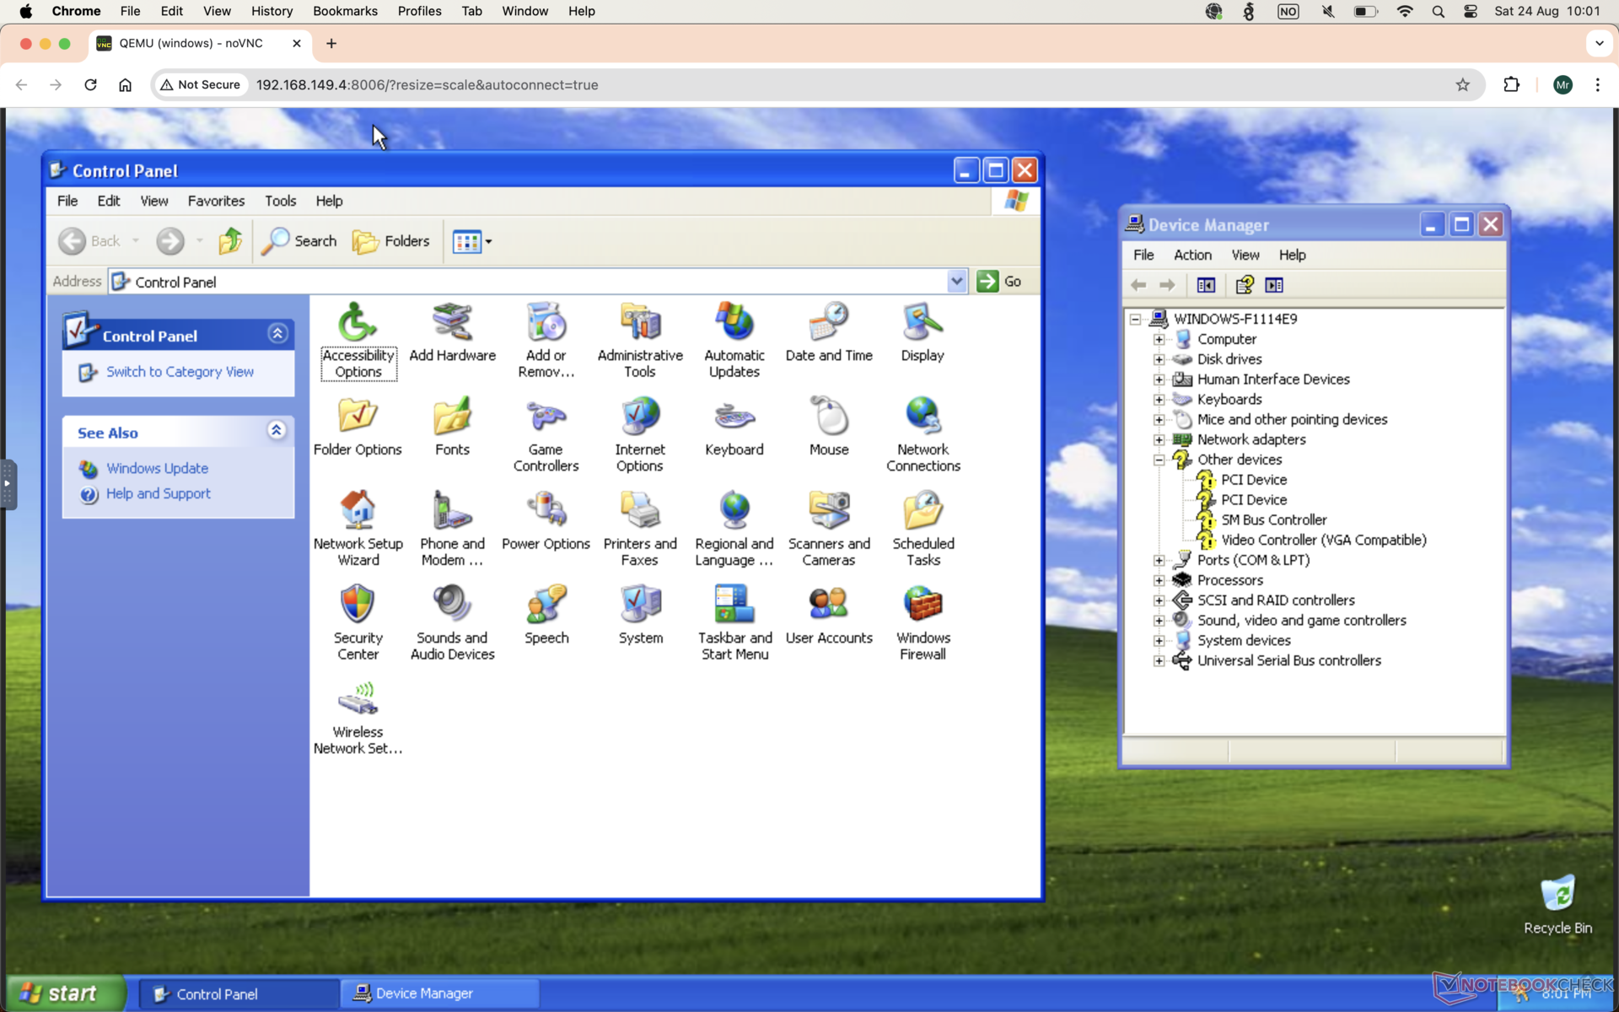The width and height of the screenshot is (1619, 1012).
Task: Open Security Center icon
Action: (358, 623)
